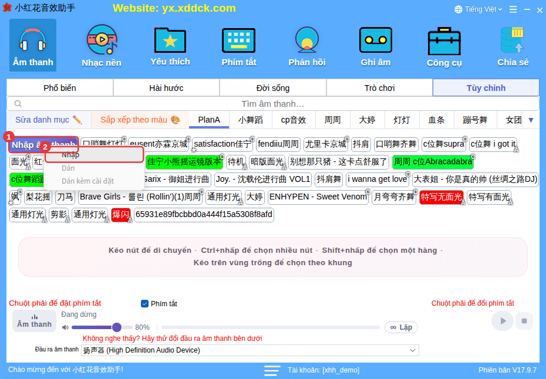
Task: Click Sắp xếp theo màu sort button
Action: click(140, 120)
